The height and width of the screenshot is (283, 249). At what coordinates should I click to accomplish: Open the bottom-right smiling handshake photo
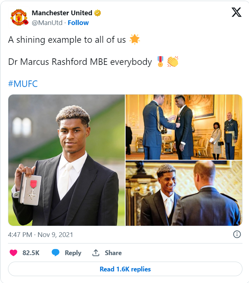[184, 193]
